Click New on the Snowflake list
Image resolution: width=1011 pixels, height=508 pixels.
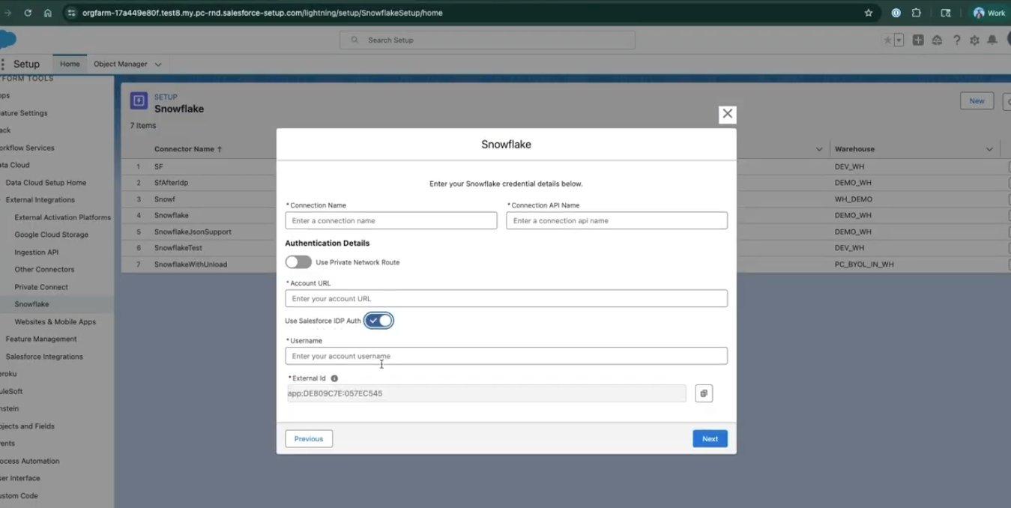click(977, 101)
